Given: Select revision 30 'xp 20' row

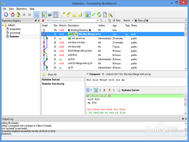Looking at the screenshot, I should (113, 68).
